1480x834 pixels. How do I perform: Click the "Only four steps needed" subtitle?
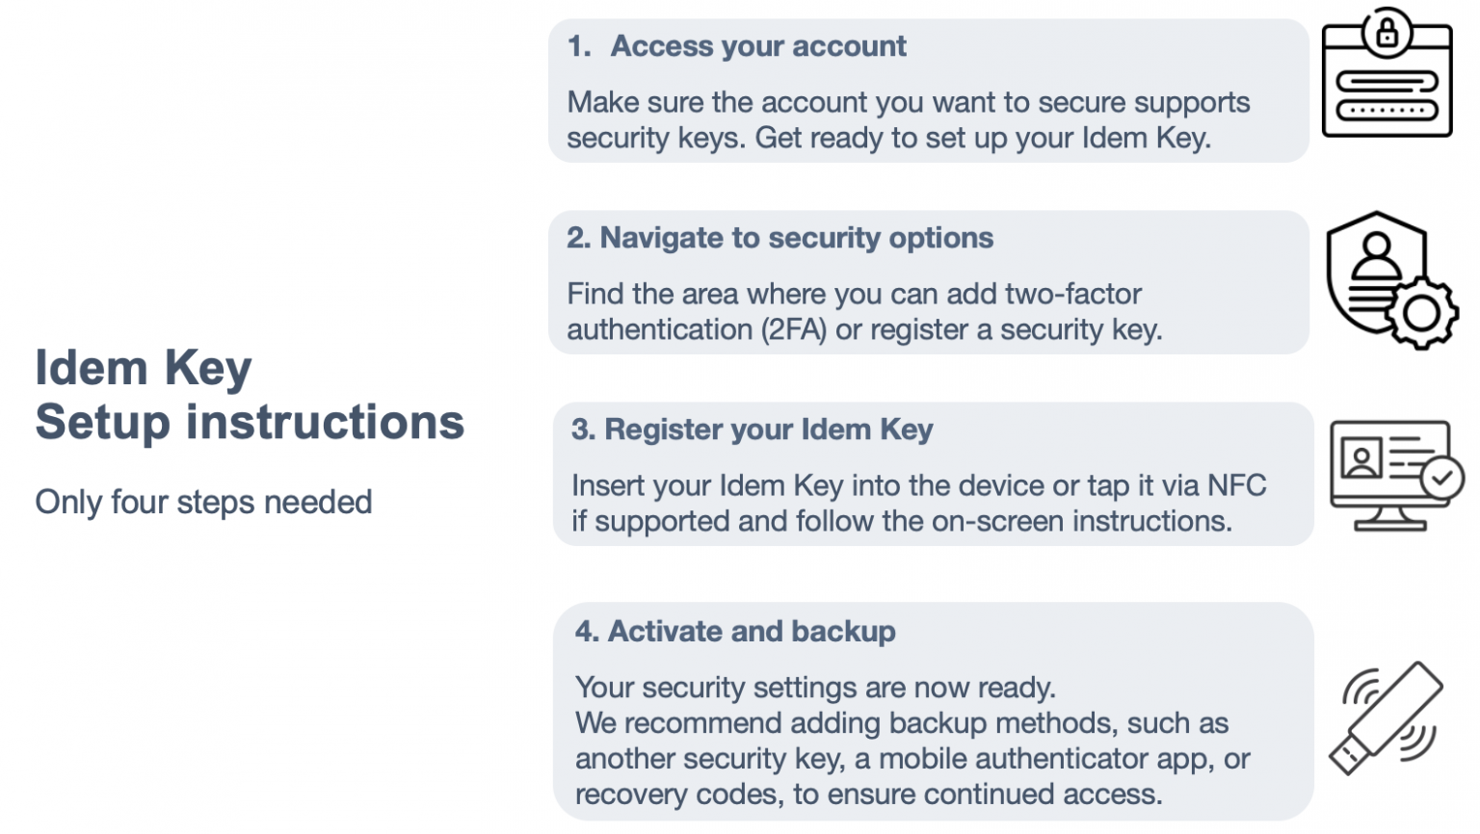tap(203, 502)
